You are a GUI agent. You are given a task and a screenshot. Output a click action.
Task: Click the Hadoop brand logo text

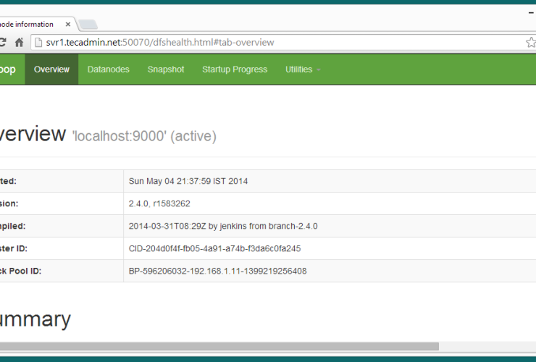pos(7,70)
